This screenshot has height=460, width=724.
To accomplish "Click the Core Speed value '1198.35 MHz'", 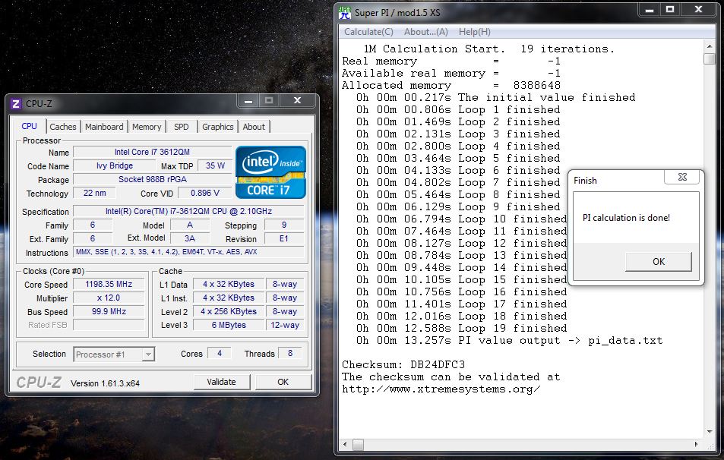I will point(109,284).
